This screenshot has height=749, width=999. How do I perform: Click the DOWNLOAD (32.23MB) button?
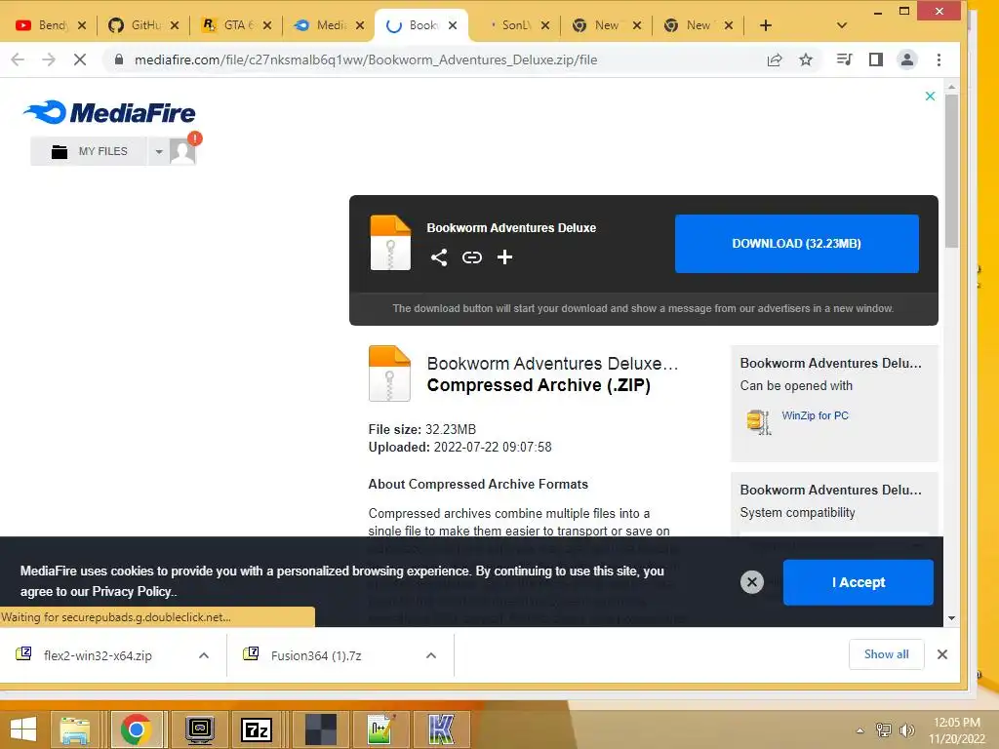[796, 243]
